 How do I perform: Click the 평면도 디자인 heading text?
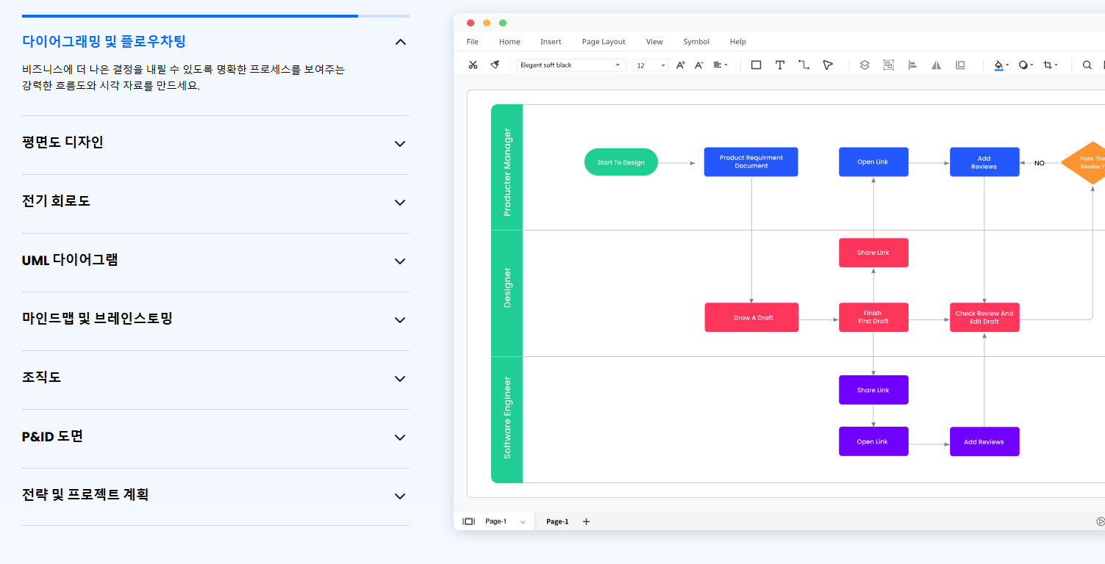pyautogui.click(x=62, y=142)
